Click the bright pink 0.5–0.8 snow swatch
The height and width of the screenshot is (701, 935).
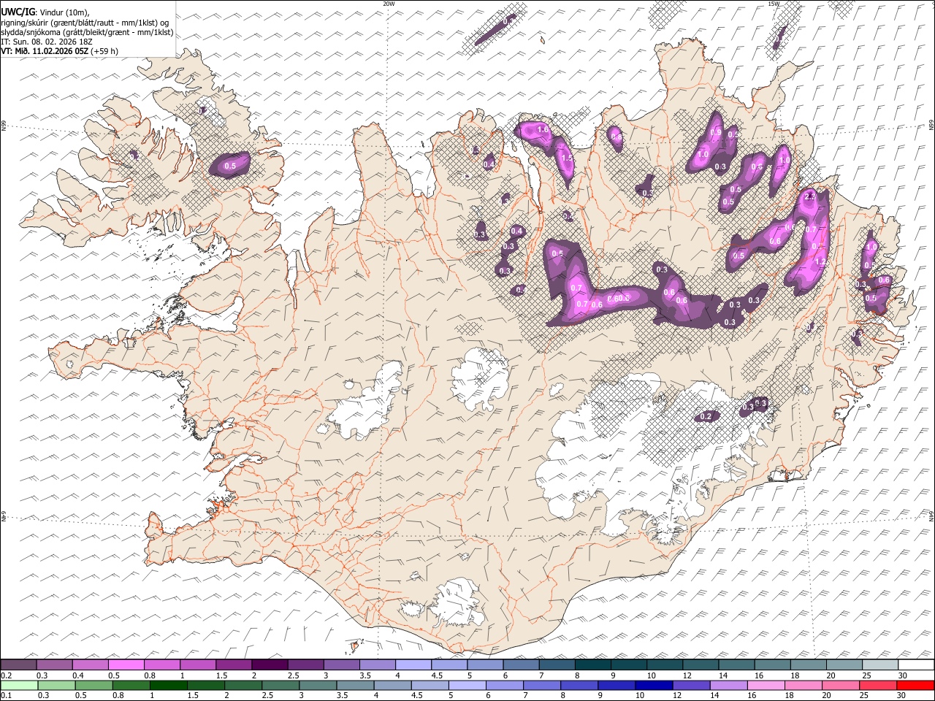[126, 664]
